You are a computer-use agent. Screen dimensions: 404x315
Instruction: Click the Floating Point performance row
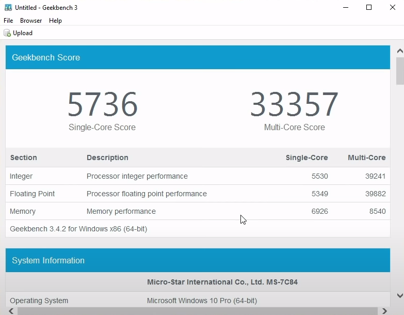click(198, 194)
